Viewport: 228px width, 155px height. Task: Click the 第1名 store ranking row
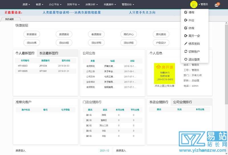click(112, 115)
